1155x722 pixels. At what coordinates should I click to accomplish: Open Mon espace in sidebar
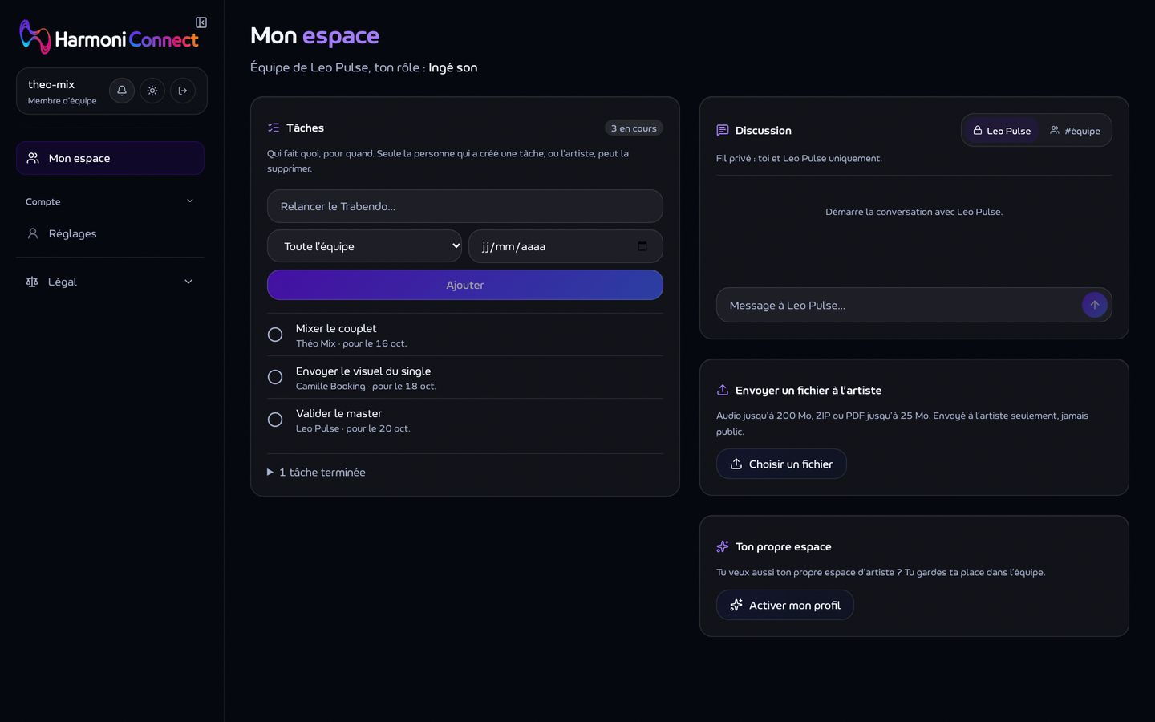(110, 158)
